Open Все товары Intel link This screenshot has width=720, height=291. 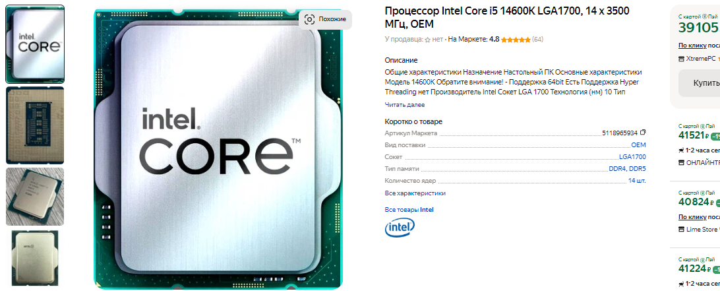click(x=409, y=210)
